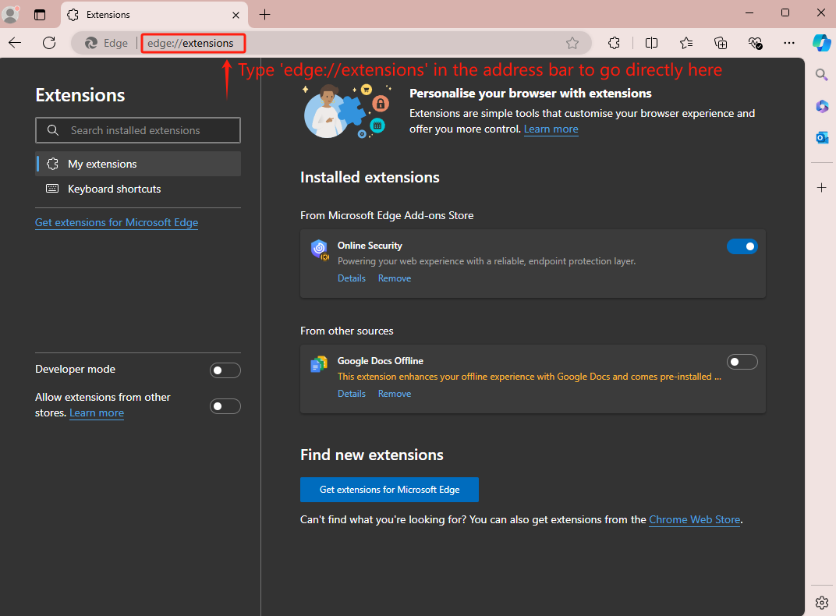Screen dimensions: 836x616
Task: Launch Copilot from the toolbar
Action: coord(821,43)
